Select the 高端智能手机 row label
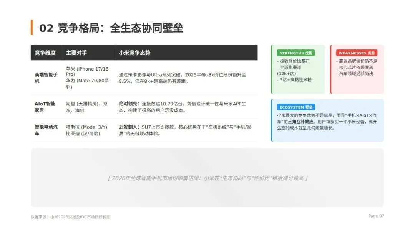 46,79
